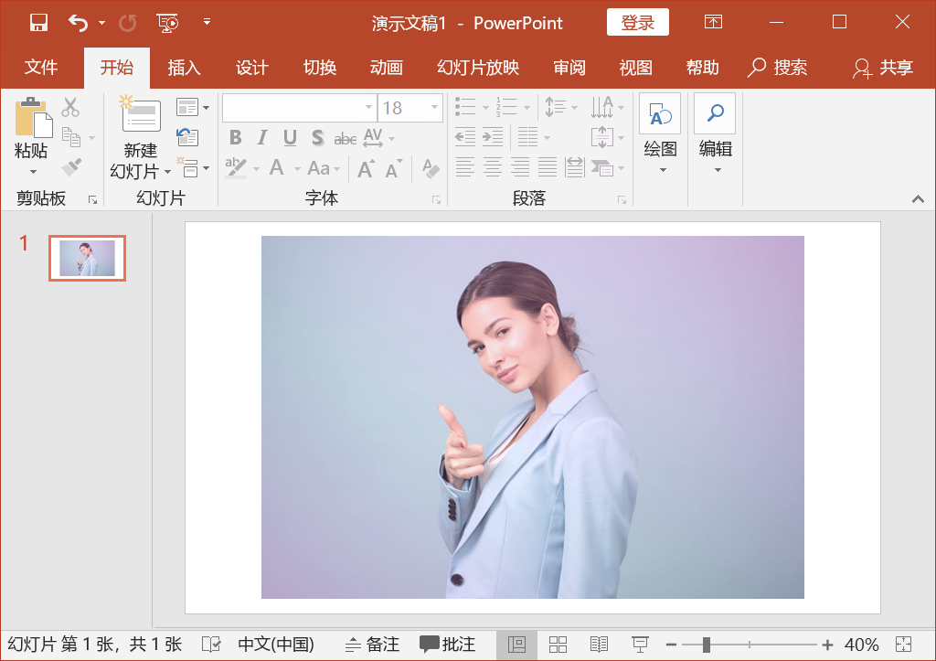The width and height of the screenshot is (936, 661).
Task: Switch to the 动画 ribbon tab
Action: [387, 68]
